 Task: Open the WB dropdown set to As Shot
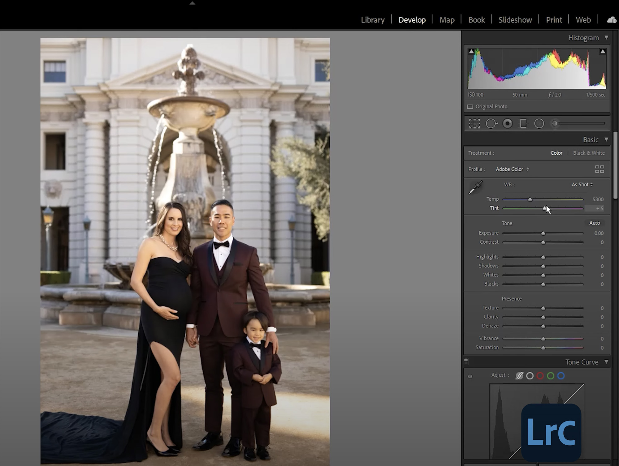pyautogui.click(x=582, y=185)
